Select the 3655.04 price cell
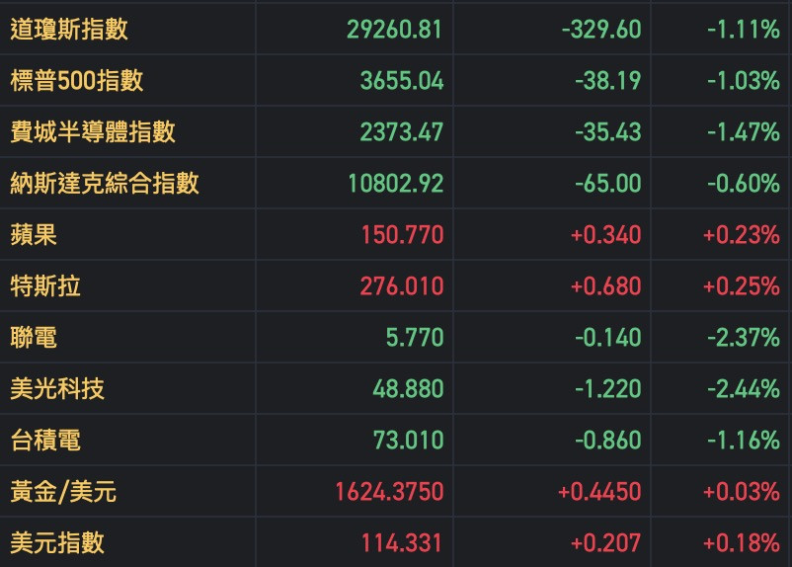792x567 pixels. point(402,80)
